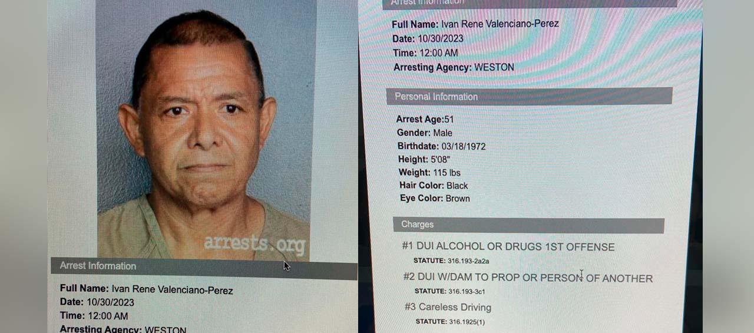The height and width of the screenshot is (333, 754).
Task: Open charge #2 DUI W/DAM to Prop or Person
Action: point(528,278)
